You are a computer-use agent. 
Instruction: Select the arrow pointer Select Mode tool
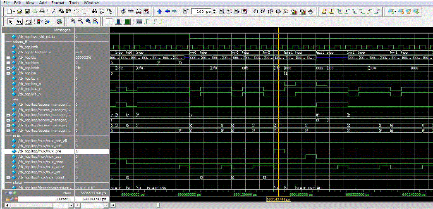(11, 21)
